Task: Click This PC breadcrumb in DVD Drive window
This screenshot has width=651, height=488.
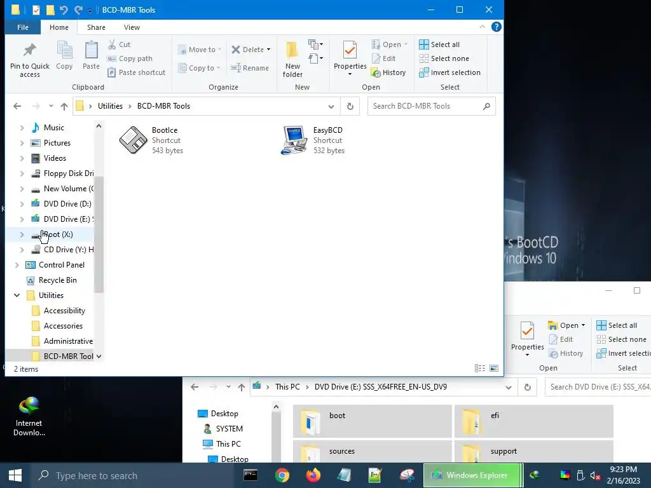Action: coord(287,387)
